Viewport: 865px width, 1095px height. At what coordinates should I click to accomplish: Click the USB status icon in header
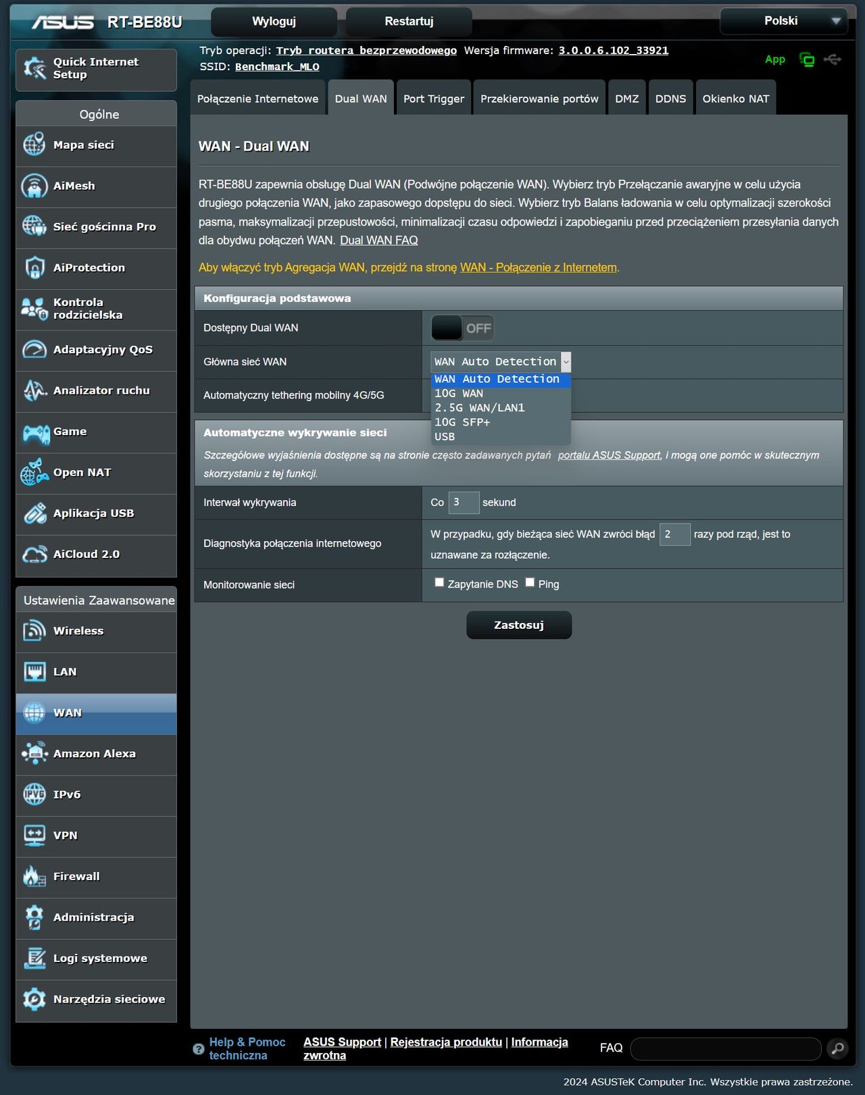coord(833,59)
